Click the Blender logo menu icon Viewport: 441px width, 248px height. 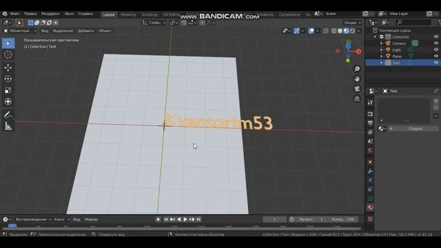[5, 14]
